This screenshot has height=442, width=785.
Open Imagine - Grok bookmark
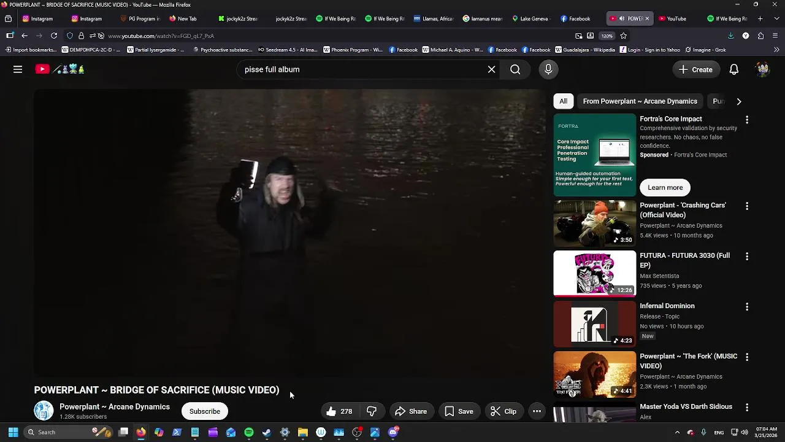coord(705,50)
